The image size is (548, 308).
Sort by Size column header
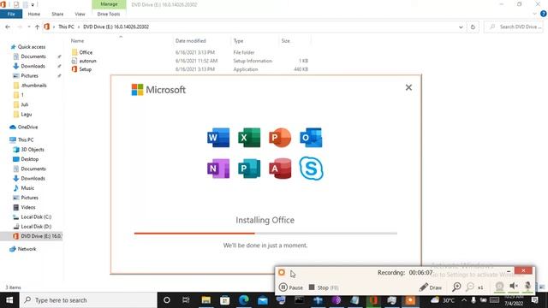coord(285,41)
